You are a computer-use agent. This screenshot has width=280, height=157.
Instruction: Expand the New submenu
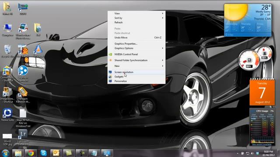coord(136,66)
